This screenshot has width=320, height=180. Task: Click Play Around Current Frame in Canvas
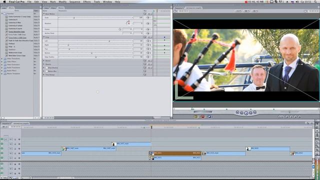click(251, 113)
